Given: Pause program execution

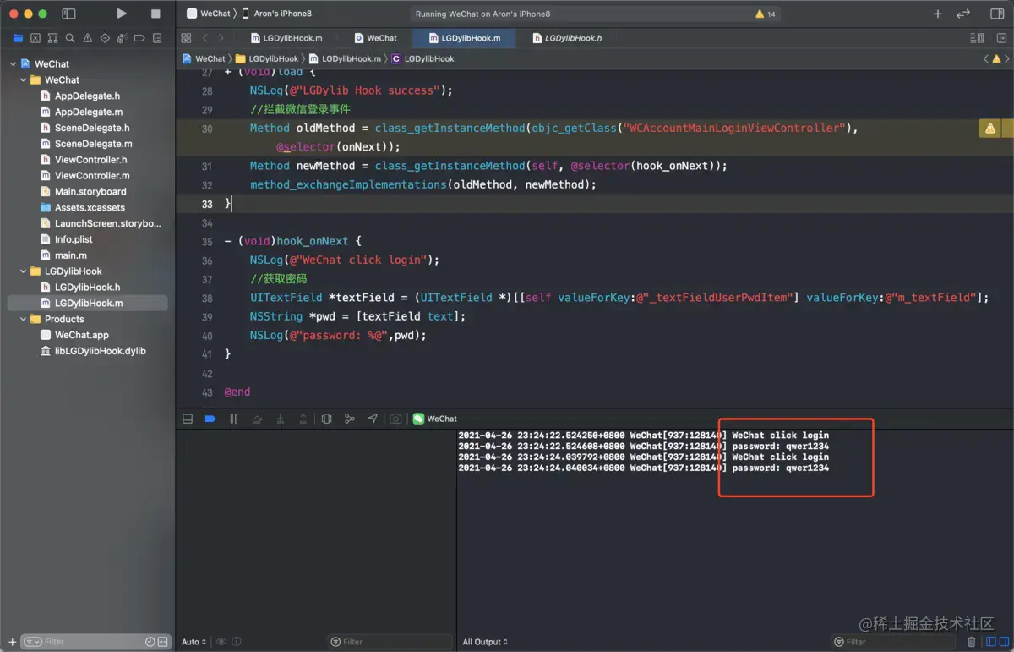Looking at the screenshot, I should click(x=234, y=419).
